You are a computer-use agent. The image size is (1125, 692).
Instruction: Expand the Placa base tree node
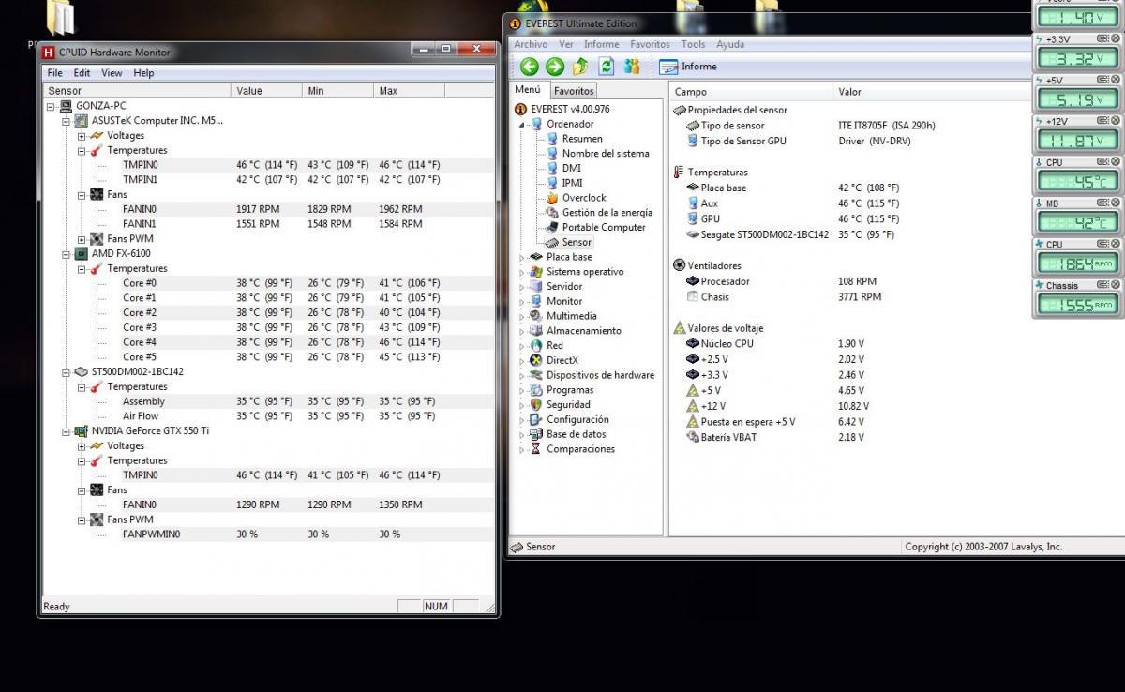click(x=523, y=257)
